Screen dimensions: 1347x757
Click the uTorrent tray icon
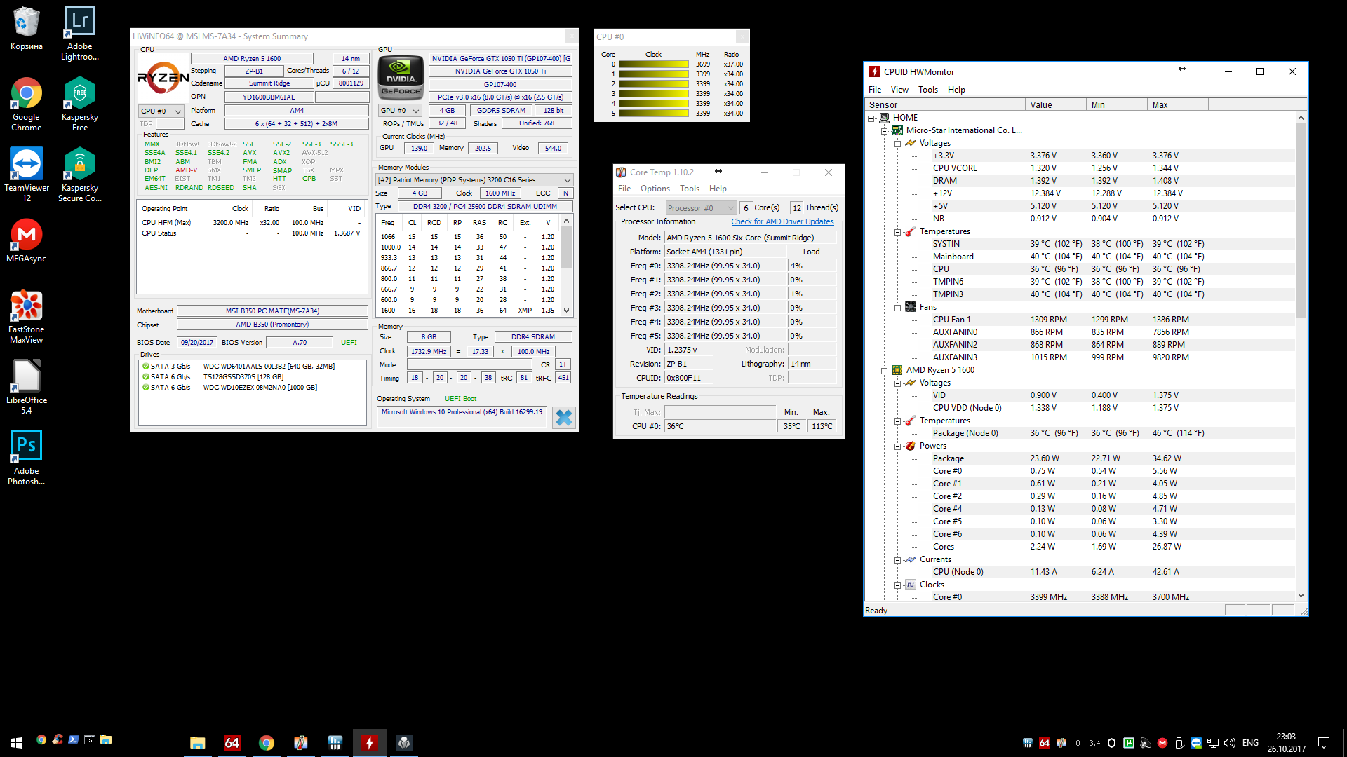pos(1128,743)
